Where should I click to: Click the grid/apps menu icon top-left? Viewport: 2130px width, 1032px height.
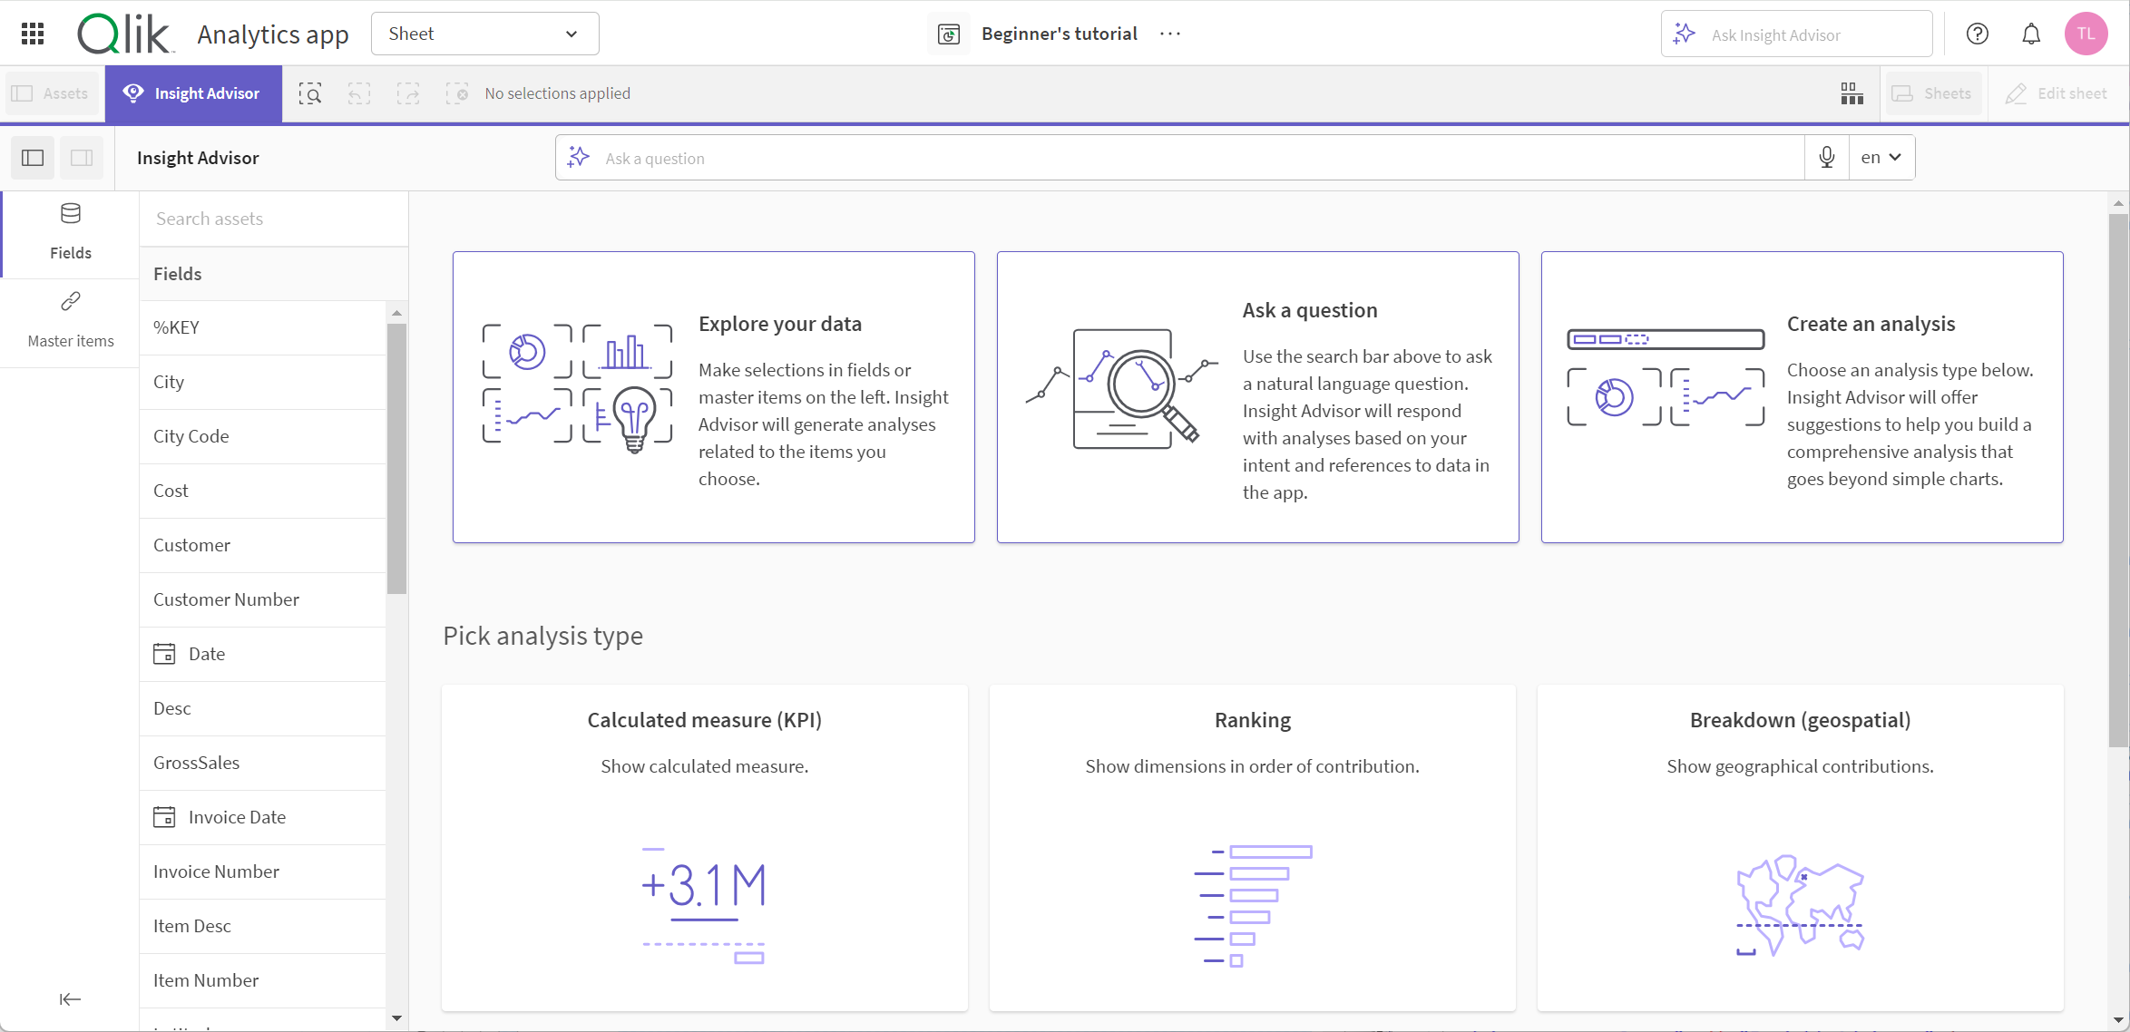[33, 33]
